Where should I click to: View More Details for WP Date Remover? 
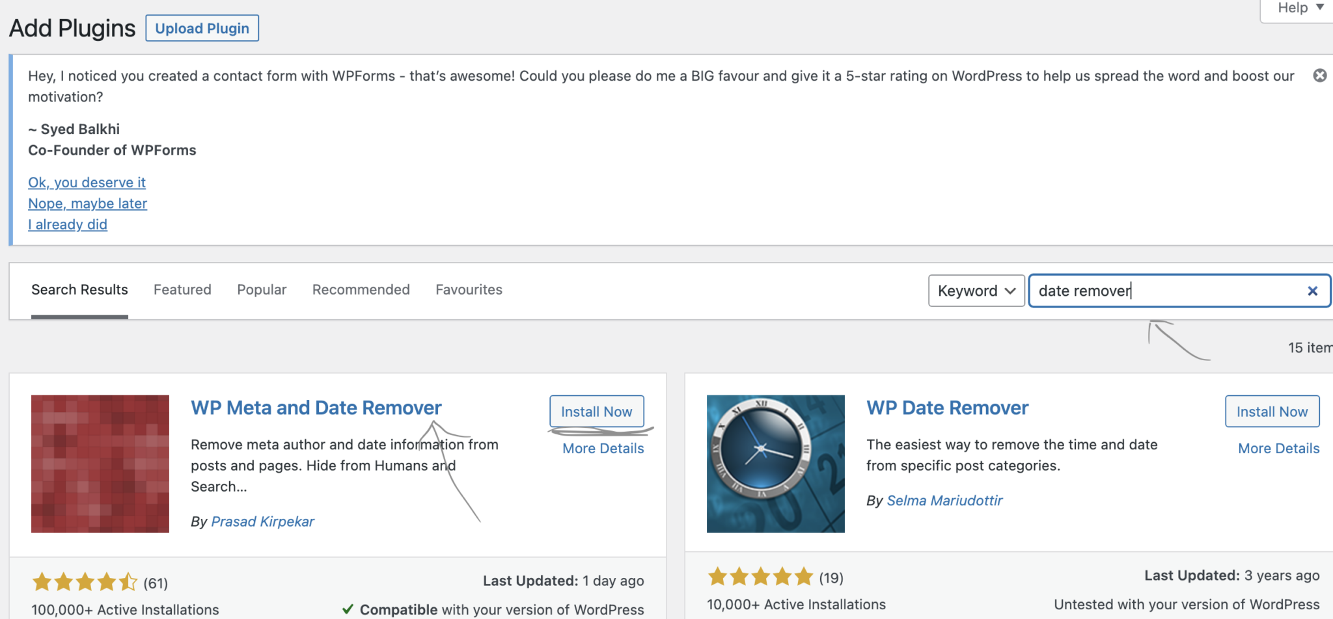1278,448
